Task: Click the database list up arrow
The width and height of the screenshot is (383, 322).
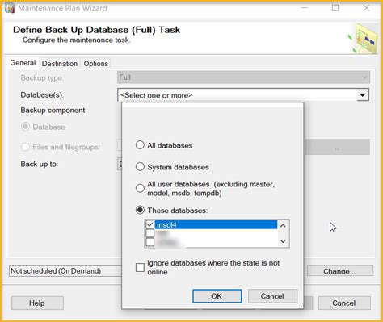Action: click(x=283, y=226)
